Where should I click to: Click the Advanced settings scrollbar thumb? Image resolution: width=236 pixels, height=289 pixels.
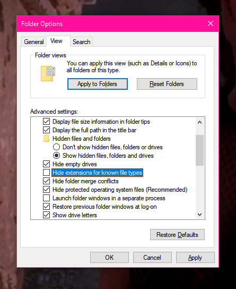point(199,150)
